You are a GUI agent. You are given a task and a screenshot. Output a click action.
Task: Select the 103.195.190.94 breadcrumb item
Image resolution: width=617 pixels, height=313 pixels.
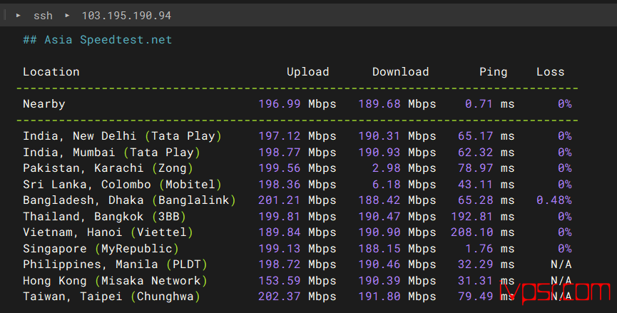pos(126,16)
